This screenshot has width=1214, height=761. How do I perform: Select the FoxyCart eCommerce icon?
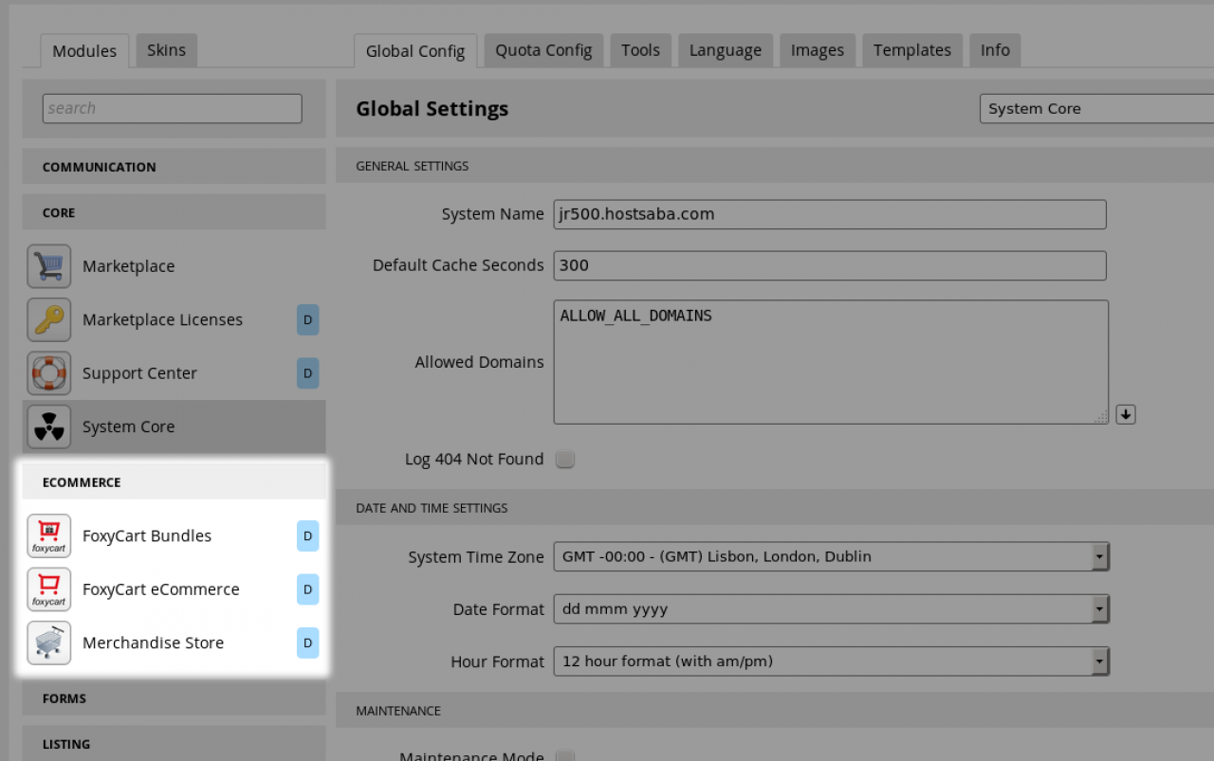[x=48, y=589]
